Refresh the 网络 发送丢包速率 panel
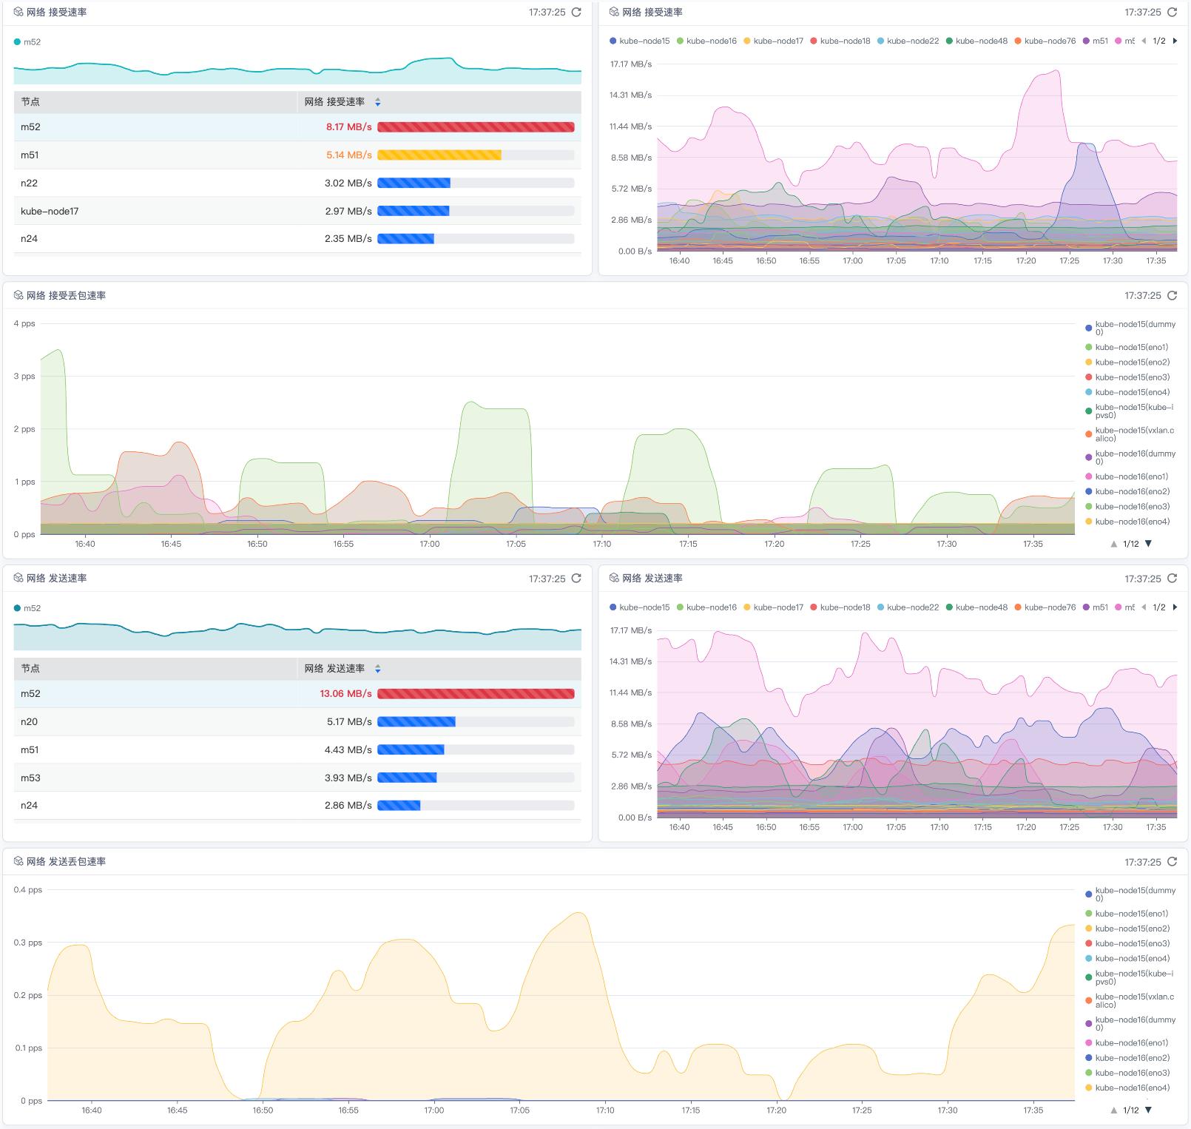Viewport: 1191px width, 1129px height. [x=1172, y=862]
